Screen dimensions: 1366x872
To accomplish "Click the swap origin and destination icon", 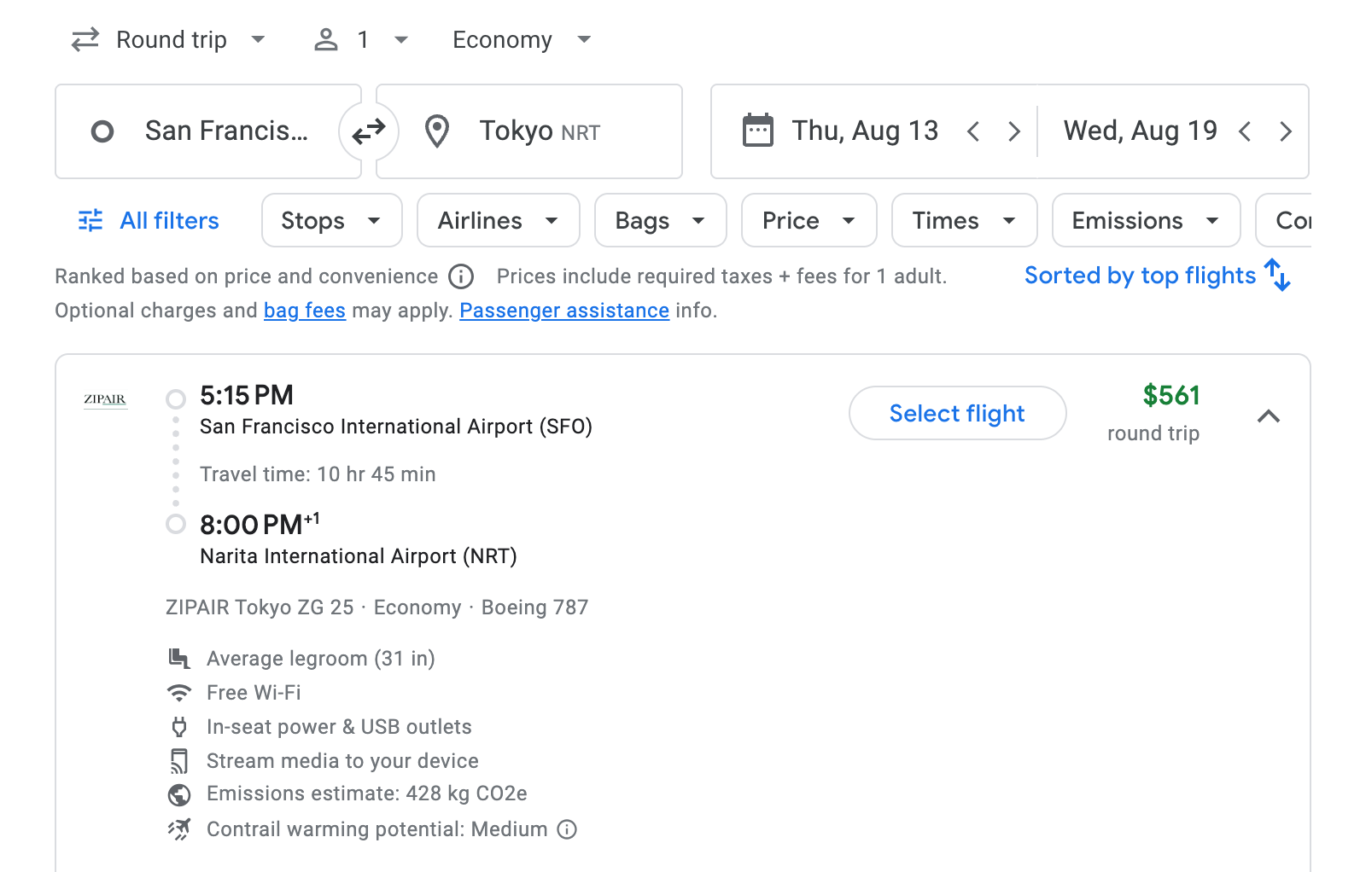I will tap(368, 131).
